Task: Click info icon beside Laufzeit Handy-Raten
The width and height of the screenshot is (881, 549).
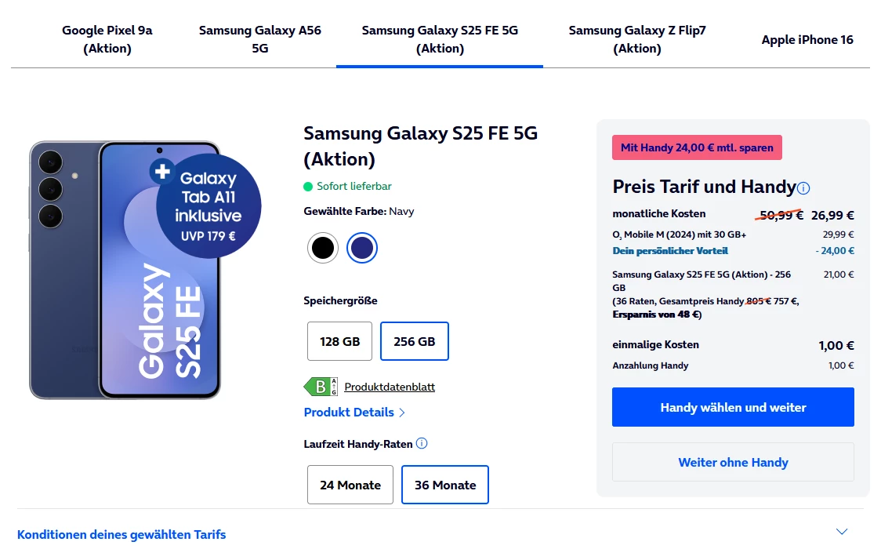Action: (x=422, y=444)
